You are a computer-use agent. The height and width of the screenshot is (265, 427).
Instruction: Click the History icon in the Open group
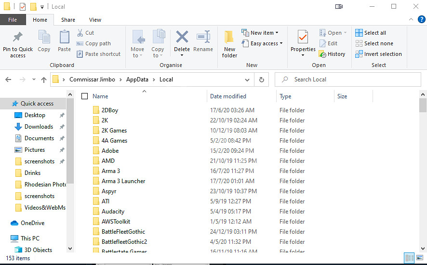tap(332, 54)
